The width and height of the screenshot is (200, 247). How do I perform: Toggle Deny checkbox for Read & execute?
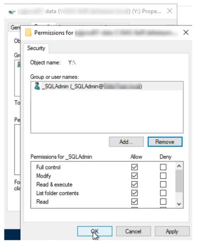(x=163, y=184)
